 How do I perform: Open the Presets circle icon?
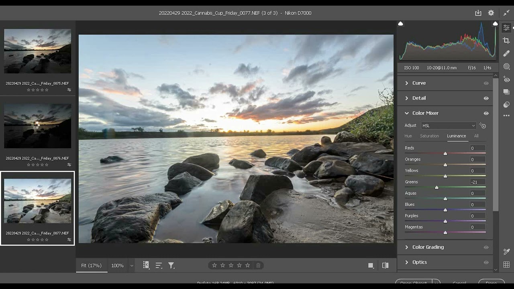point(506,104)
